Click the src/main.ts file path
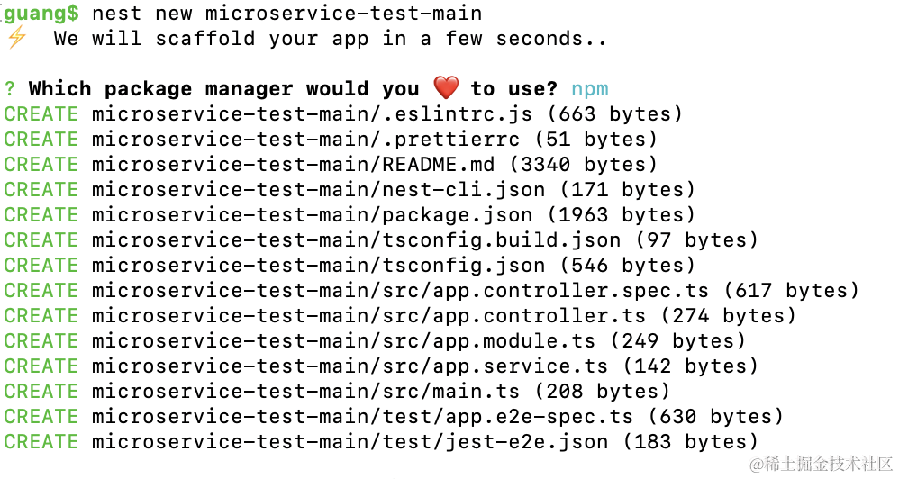 click(x=305, y=392)
